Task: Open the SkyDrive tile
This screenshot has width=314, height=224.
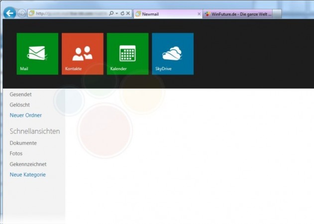Action: coord(172,54)
